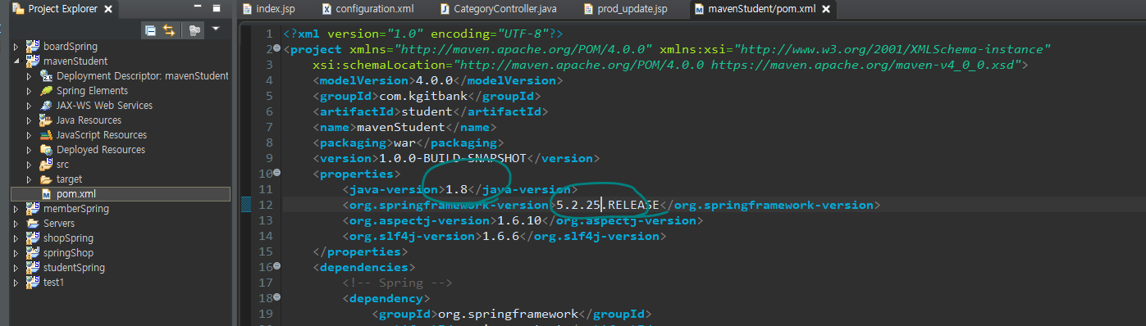The height and width of the screenshot is (326, 1146).
Task: Click the Deployment Descriptor icon
Action: point(46,76)
